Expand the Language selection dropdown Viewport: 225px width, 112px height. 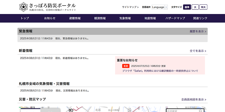159,7
